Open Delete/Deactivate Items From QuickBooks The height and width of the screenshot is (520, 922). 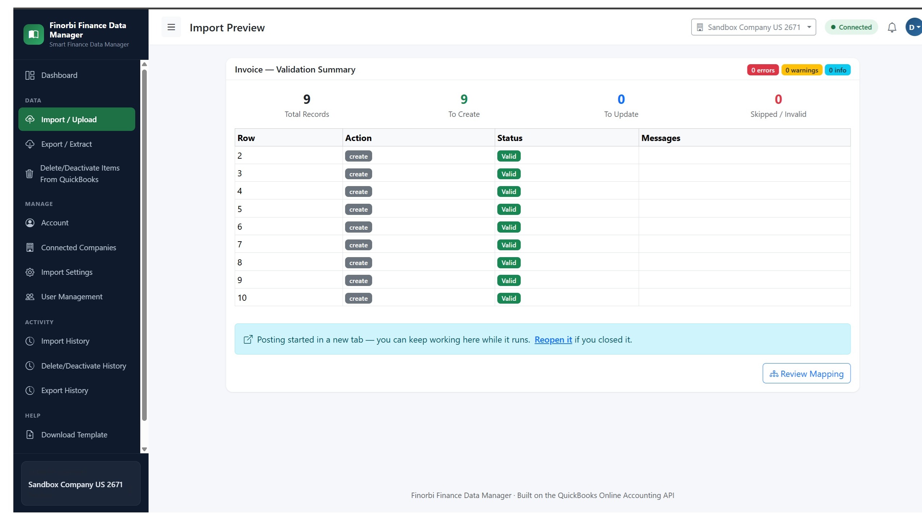(x=77, y=174)
